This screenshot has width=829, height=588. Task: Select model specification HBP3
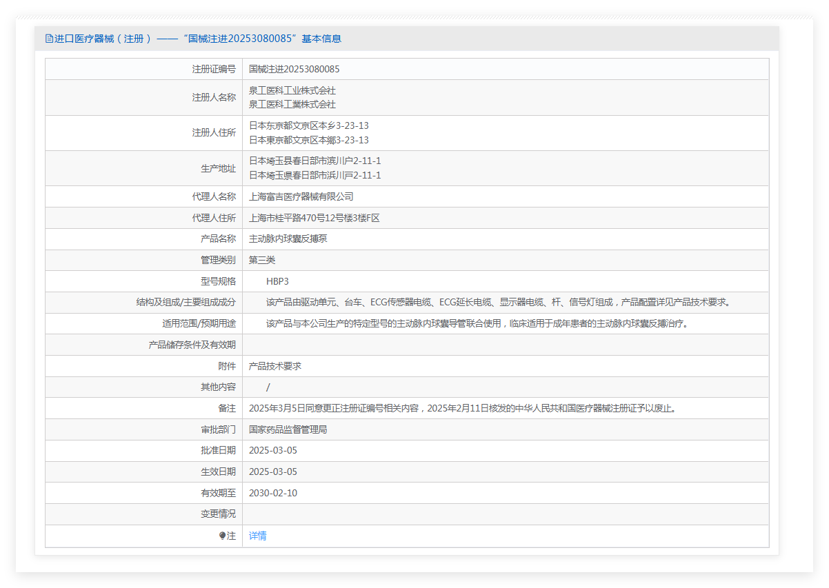pos(277,281)
